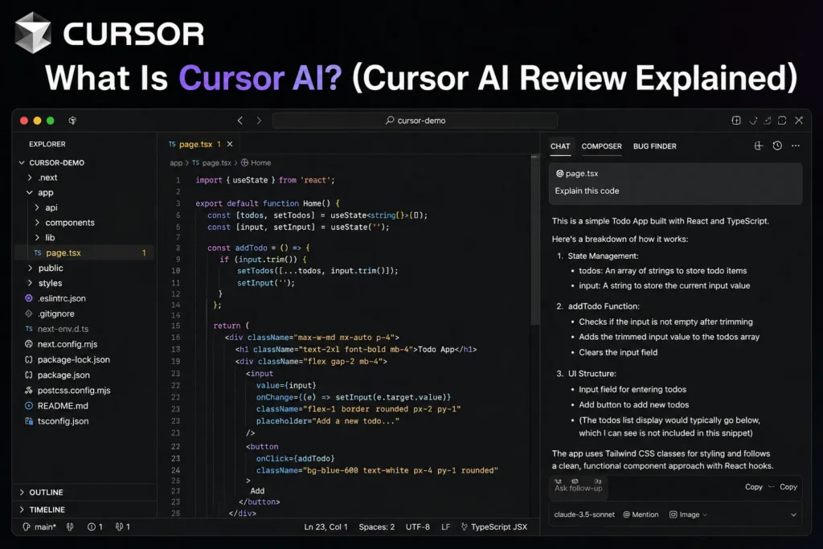Collapse the app folder
Image resolution: width=823 pixels, height=549 pixels.
[30, 193]
